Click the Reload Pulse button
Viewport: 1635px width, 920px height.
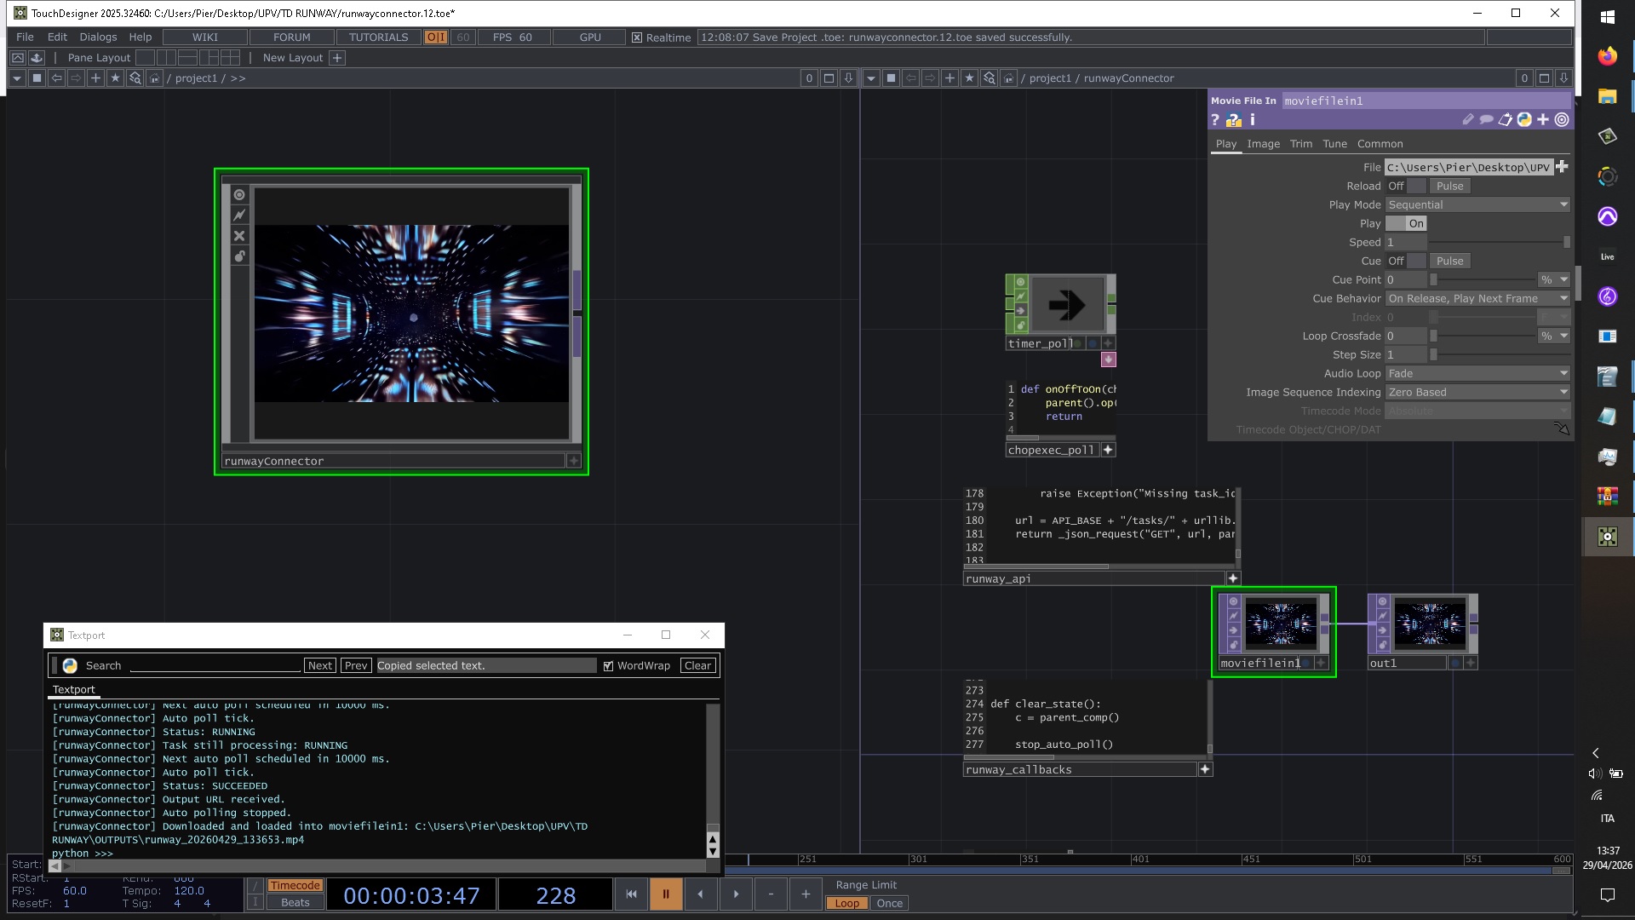click(x=1449, y=187)
